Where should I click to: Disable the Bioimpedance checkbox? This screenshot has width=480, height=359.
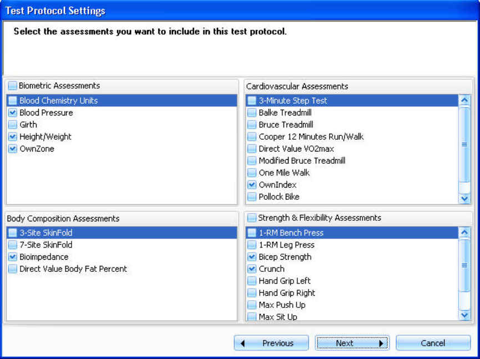coord(13,257)
